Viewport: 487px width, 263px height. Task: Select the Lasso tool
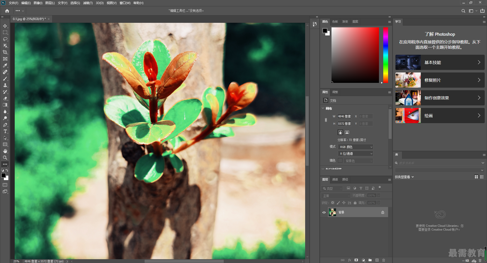point(5,39)
